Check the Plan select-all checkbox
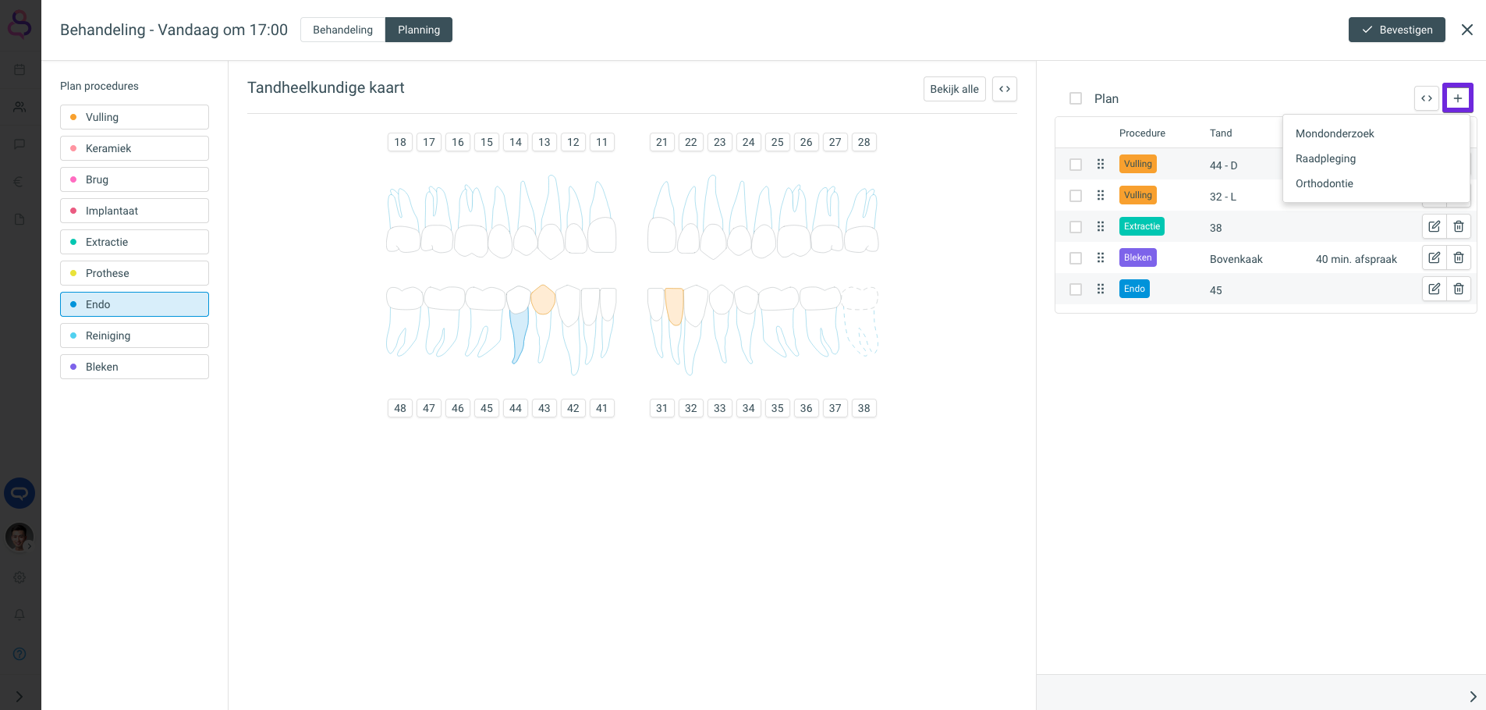The height and width of the screenshot is (710, 1486). [x=1076, y=98]
